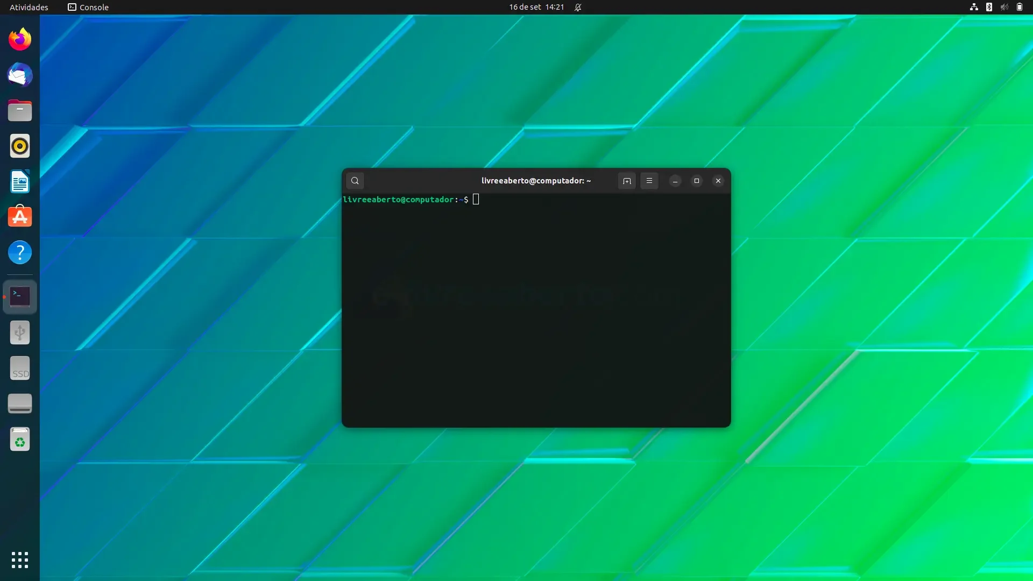Viewport: 1033px width, 581px height.
Task: Open the gray disk drive icon in dock
Action: [x=20, y=403]
